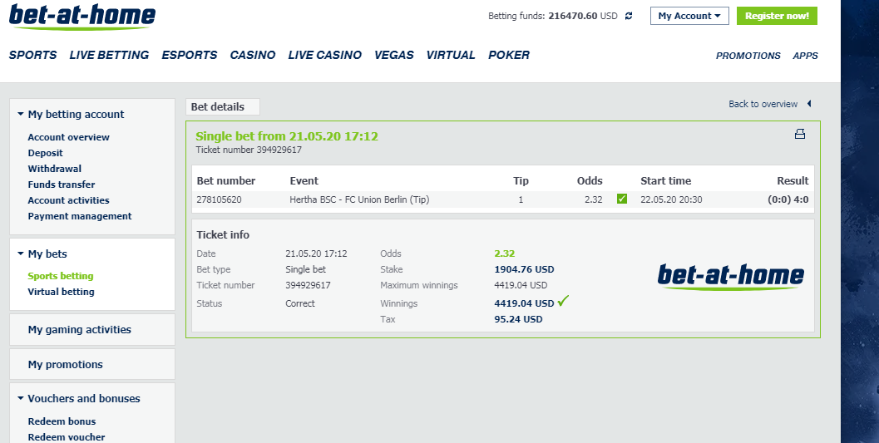Open Redeem bonus link
This screenshot has width=879, height=443.
pos(62,421)
